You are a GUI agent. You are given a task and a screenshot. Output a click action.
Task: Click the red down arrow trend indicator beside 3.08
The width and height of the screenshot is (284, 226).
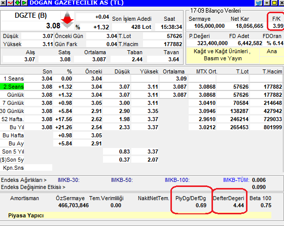[67, 20]
